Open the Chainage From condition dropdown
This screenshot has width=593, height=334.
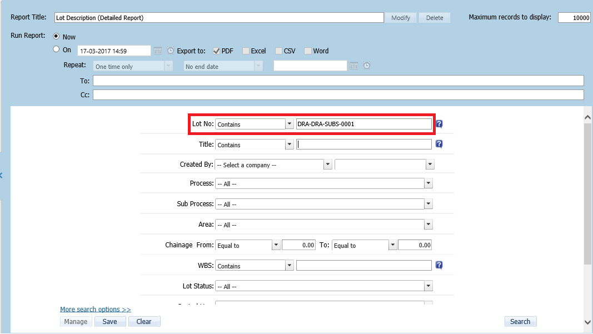coord(248,245)
